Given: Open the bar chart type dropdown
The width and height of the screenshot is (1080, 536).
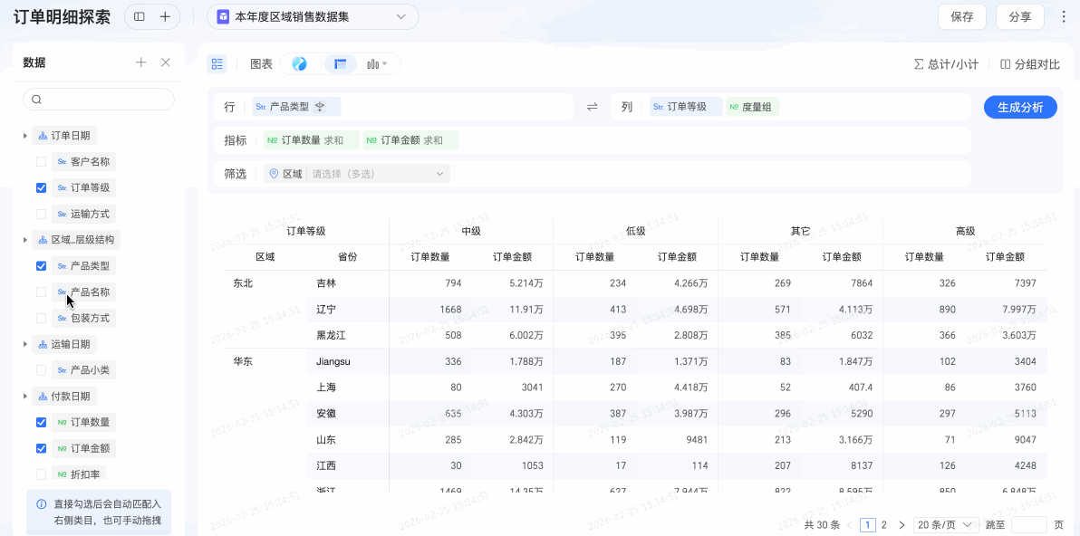Looking at the screenshot, I should point(378,64).
